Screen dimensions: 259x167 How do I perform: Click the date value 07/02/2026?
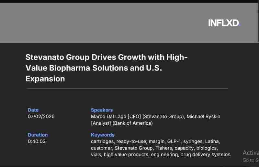point(41,116)
